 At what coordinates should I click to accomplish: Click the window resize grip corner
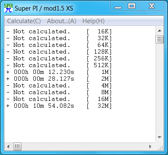pyautogui.click(x=160, y=147)
